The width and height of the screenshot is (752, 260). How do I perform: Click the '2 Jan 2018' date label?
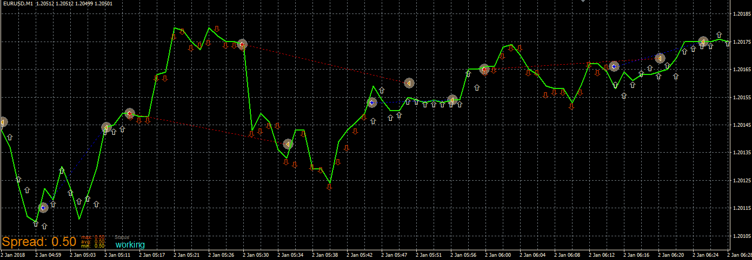13,255
